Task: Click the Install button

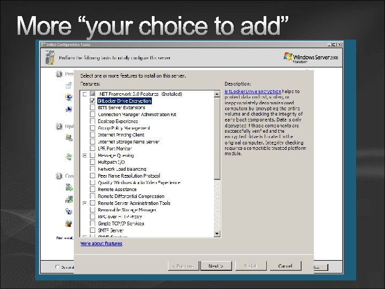Action: click(251, 266)
